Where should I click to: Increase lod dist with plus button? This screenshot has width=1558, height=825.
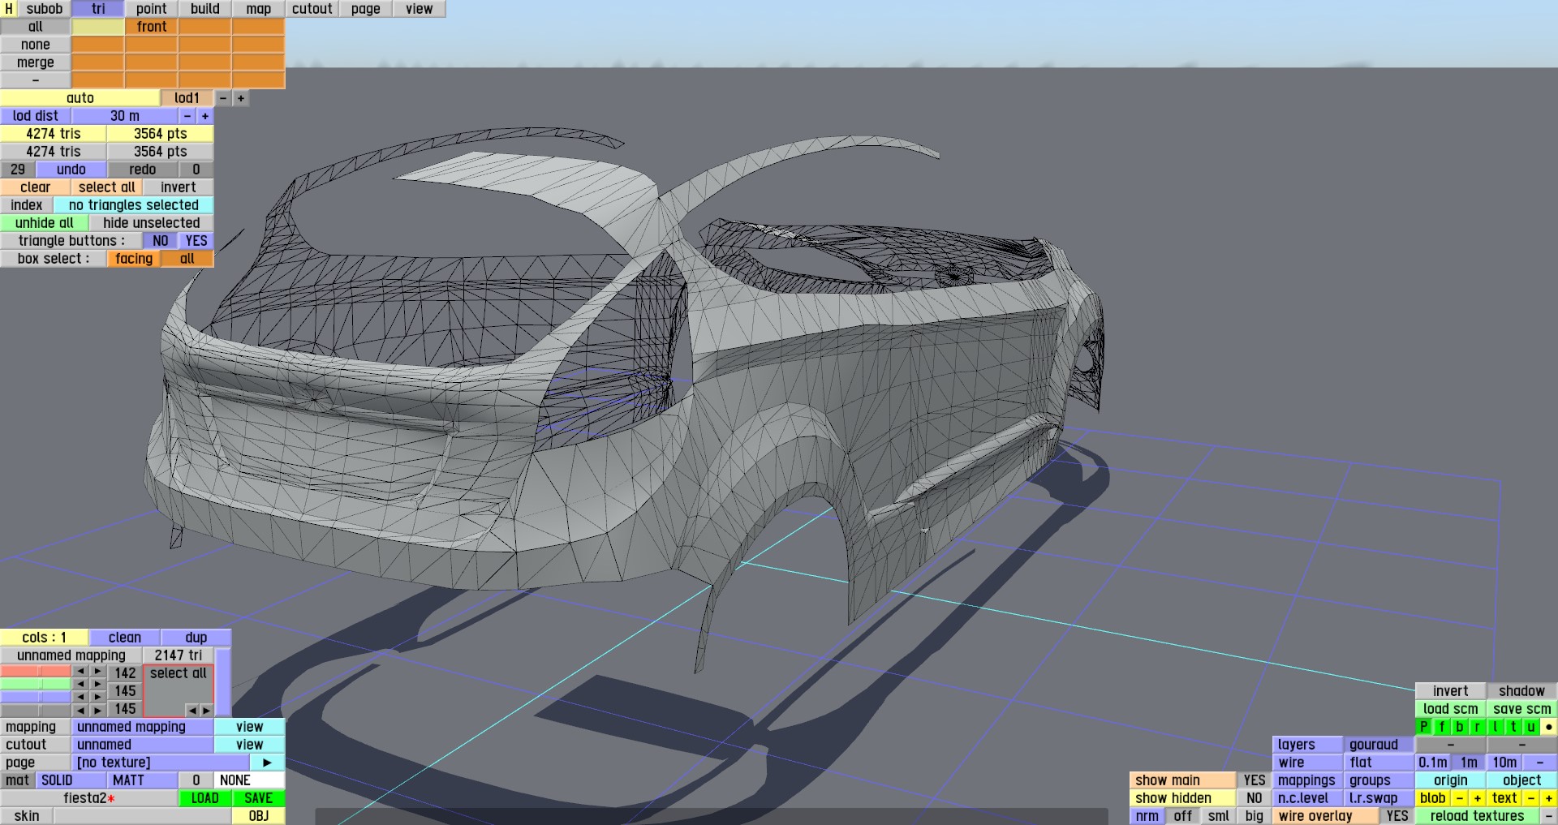click(205, 116)
